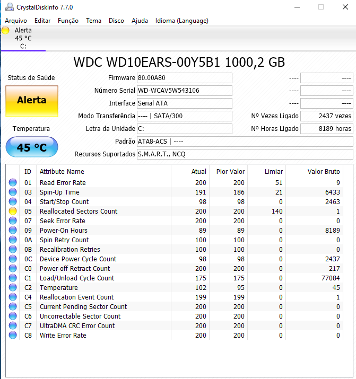Screen dimensions: 356x379
Task: Click threshold value 140 in Reallocated Sectors row
Action: point(277,211)
